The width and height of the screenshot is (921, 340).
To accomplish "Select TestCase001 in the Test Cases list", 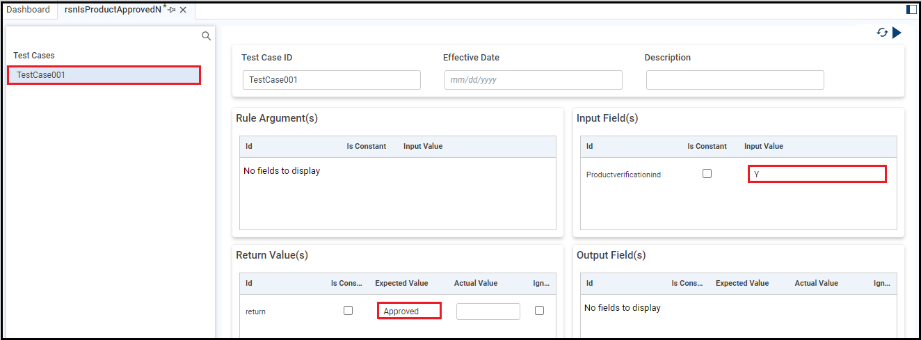I will 104,75.
